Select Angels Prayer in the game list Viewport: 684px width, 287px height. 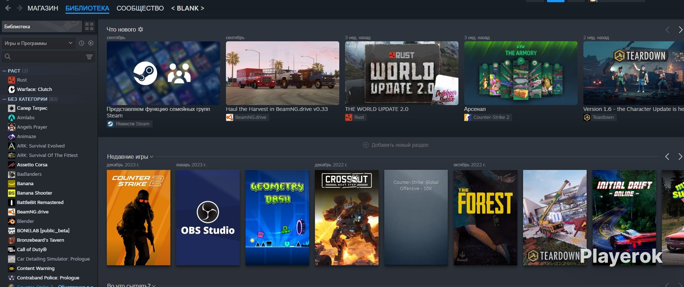click(32, 127)
